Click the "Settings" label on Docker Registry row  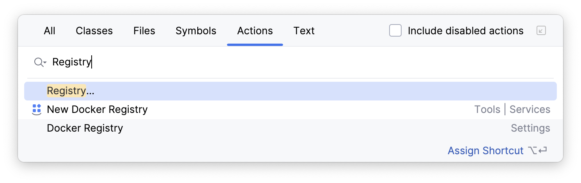tap(530, 128)
